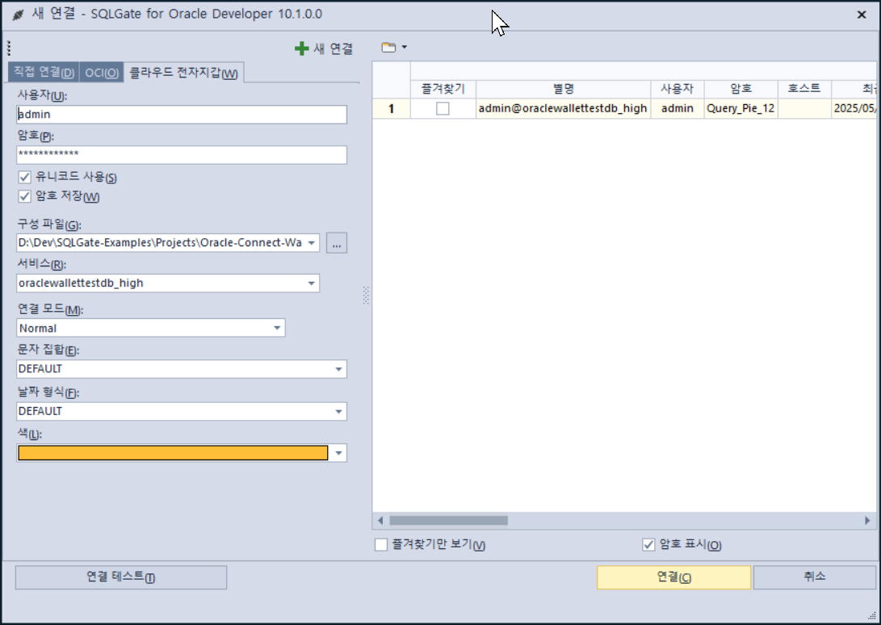This screenshot has width=881, height=625.
Task: Close the New Connection dialog
Action: point(862,15)
